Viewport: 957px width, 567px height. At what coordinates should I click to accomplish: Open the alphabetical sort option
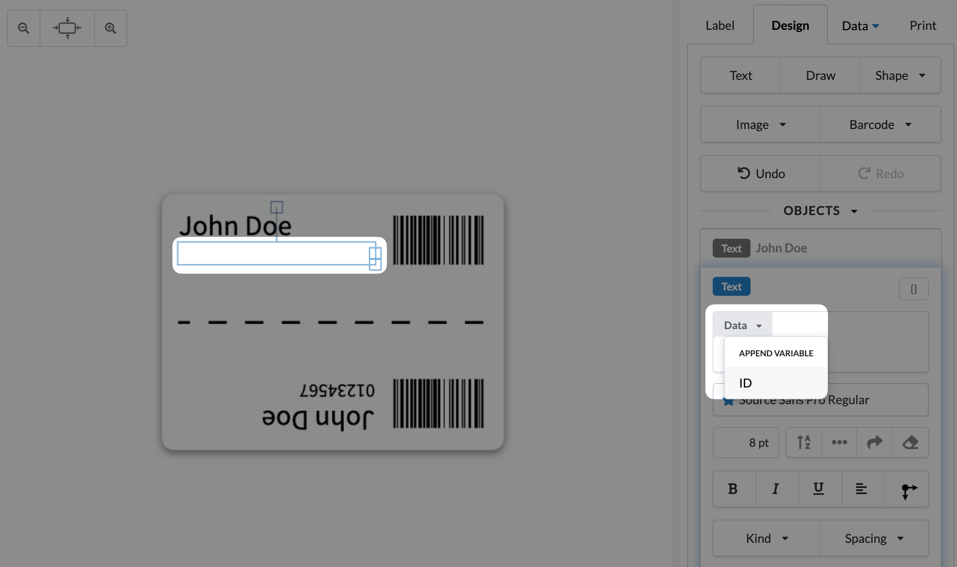coord(804,442)
